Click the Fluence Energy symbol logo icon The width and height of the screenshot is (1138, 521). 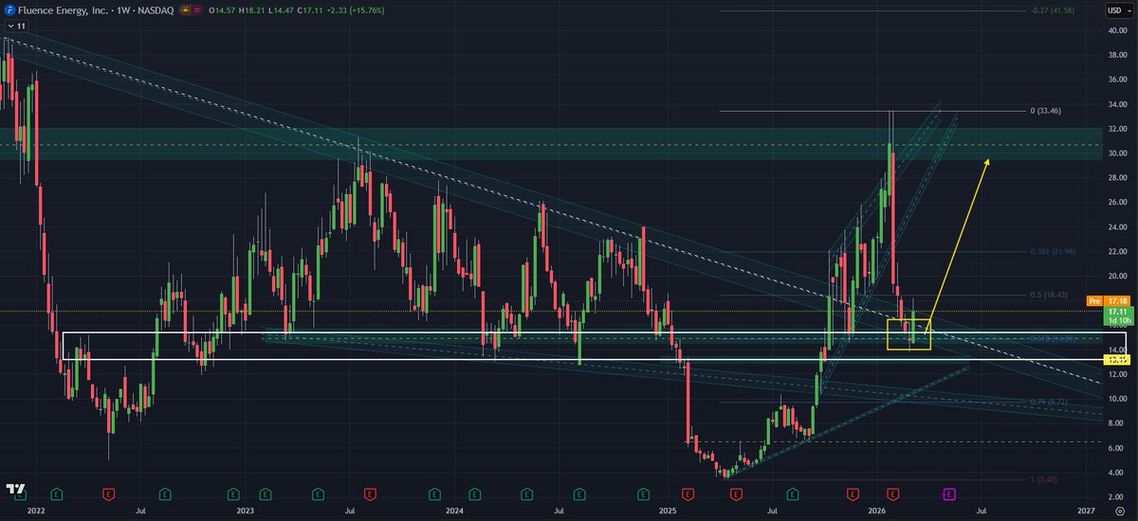(x=9, y=10)
